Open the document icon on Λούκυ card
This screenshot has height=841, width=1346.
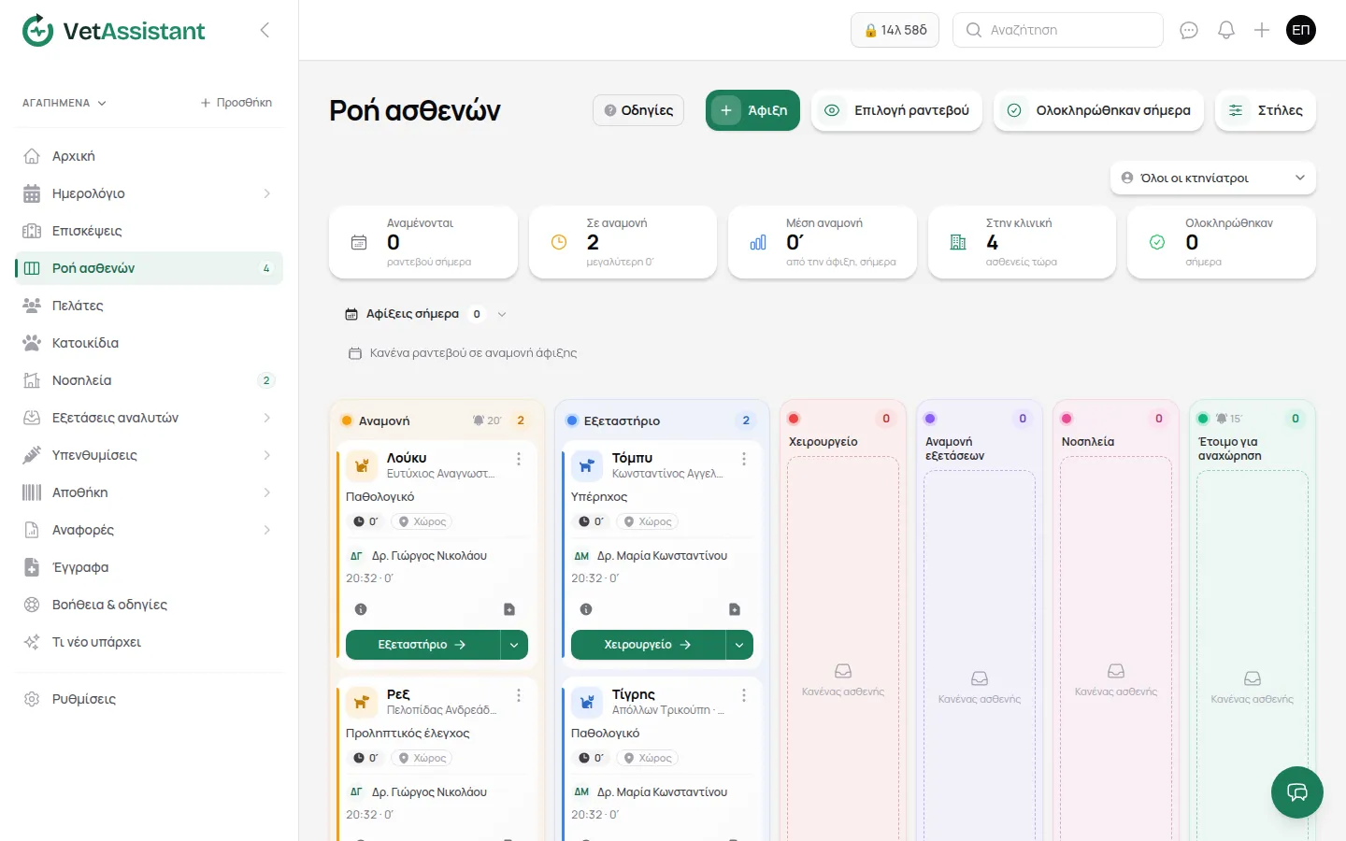click(509, 609)
